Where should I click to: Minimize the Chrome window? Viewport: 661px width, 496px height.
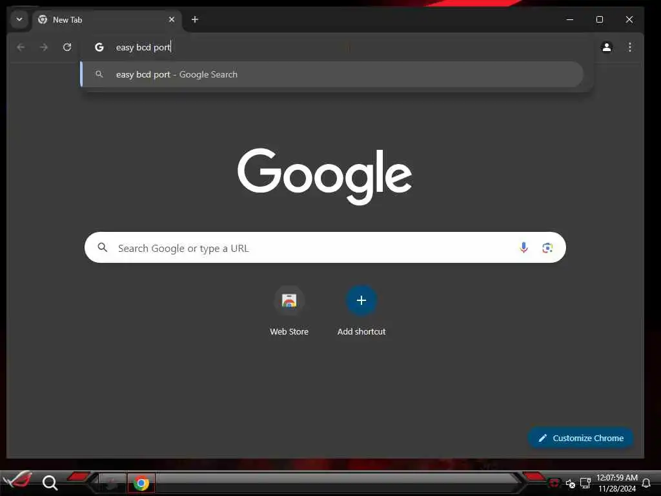570,19
